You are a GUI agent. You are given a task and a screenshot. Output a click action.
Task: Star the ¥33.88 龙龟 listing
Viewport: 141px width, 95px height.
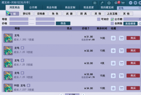(113, 76)
